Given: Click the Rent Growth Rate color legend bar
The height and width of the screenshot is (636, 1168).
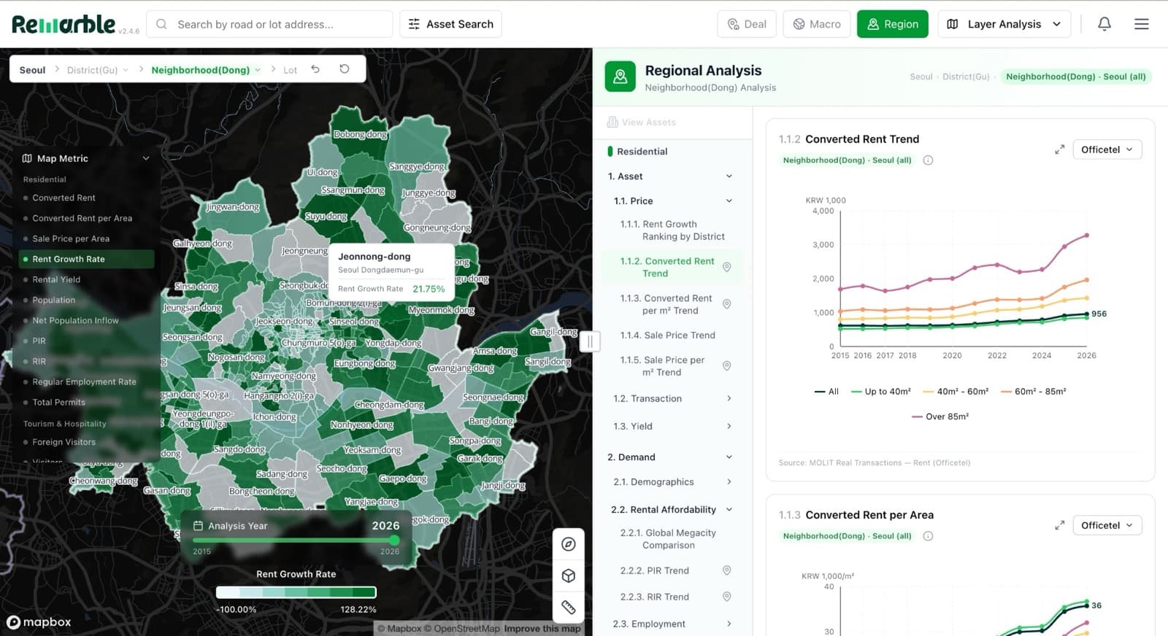Looking at the screenshot, I should click(x=296, y=592).
